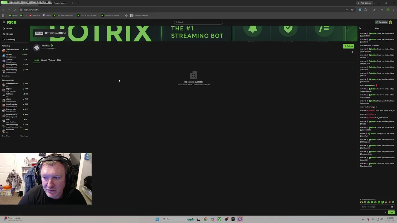Open Xposed followed channel
The width and height of the screenshot is (397, 223).
pyautogui.click(x=15, y=61)
